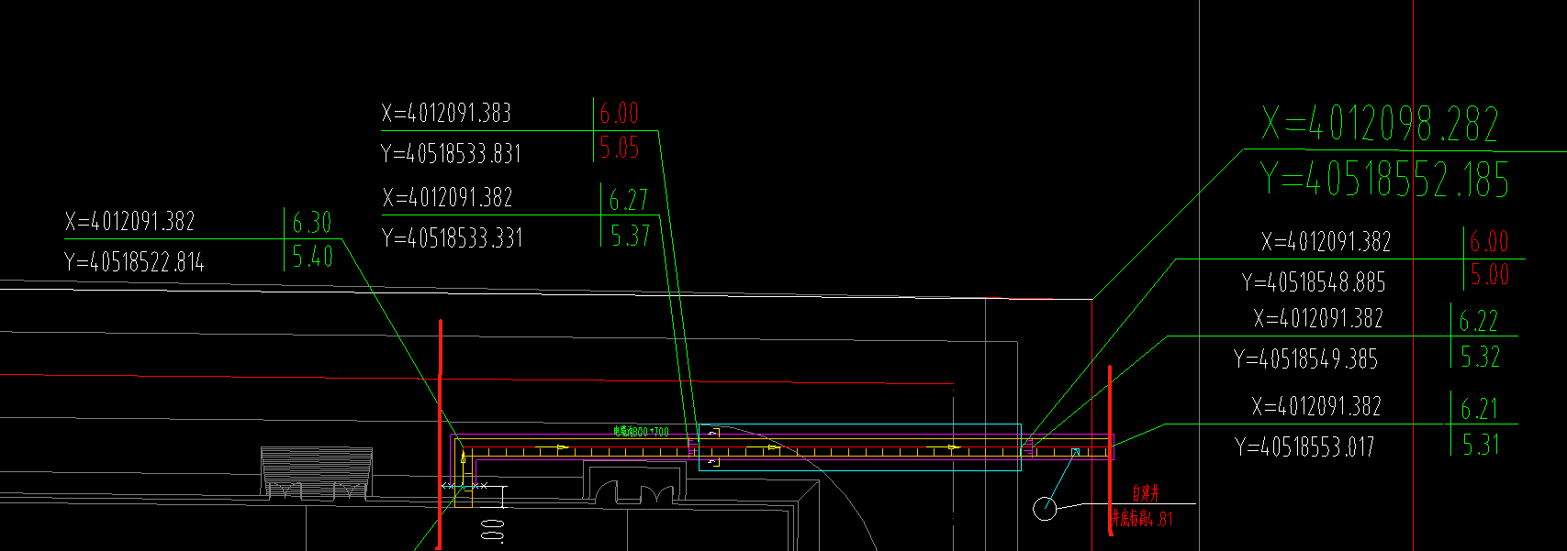Select the red 6.00 above 5.00
Image resolution: width=1567 pixels, height=551 pixels.
point(1489,241)
